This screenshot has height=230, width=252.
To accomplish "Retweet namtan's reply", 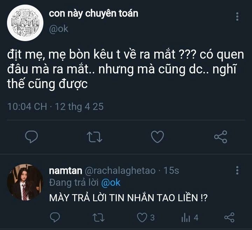I will tap(98, 218).
